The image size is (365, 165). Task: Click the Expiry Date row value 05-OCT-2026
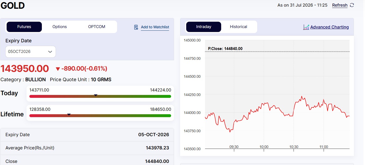coord(154,135)
